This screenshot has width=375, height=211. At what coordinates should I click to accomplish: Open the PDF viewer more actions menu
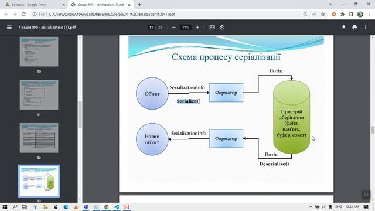[x=366, y=28]
